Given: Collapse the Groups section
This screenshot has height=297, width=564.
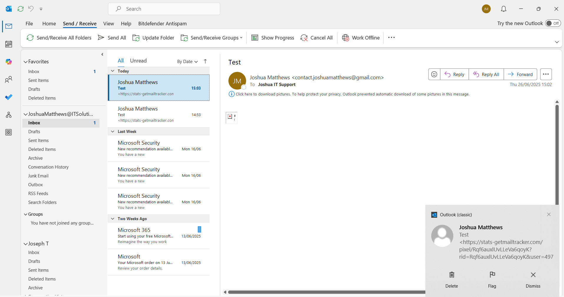Looking at the screenshot, I should tap(26, 214).
